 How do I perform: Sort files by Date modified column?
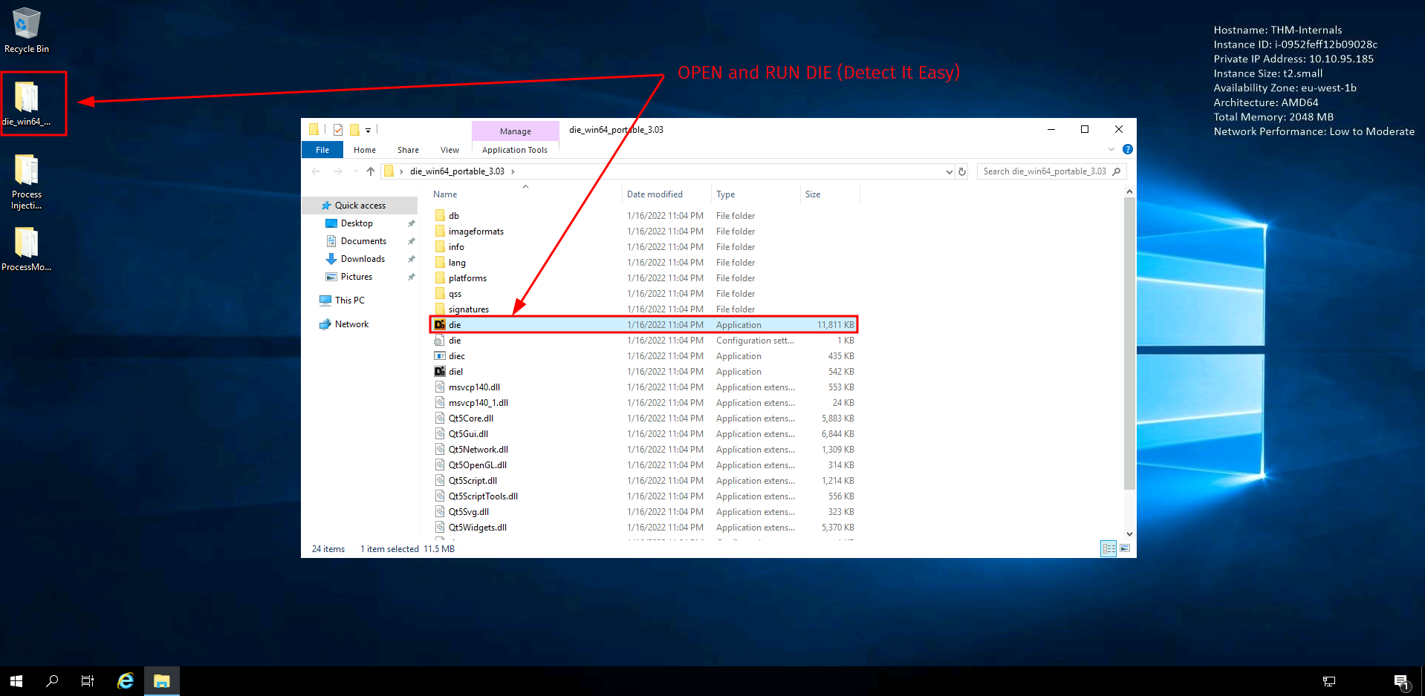click(655, 194)
